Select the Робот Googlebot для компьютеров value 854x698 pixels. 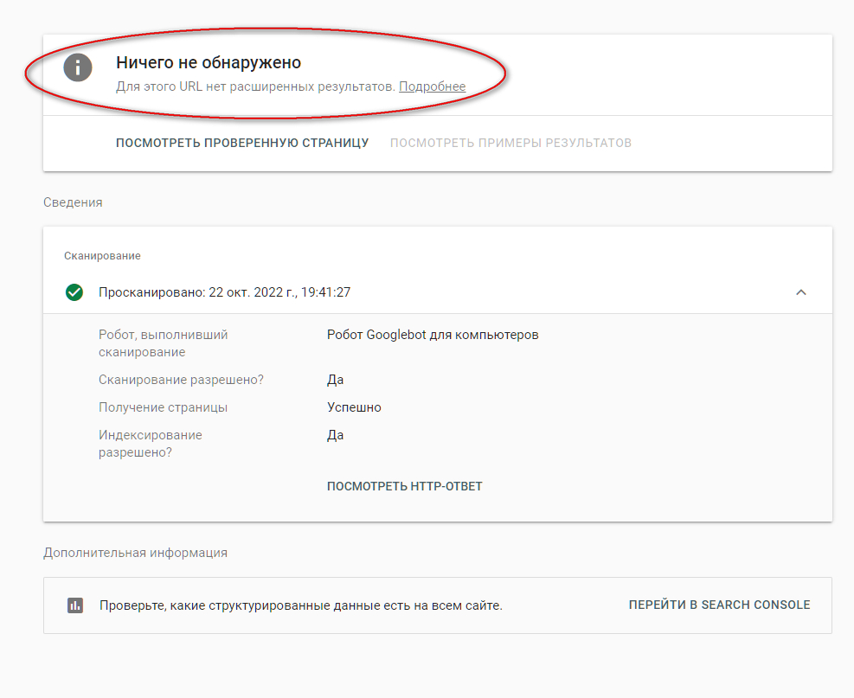[433, 335]
